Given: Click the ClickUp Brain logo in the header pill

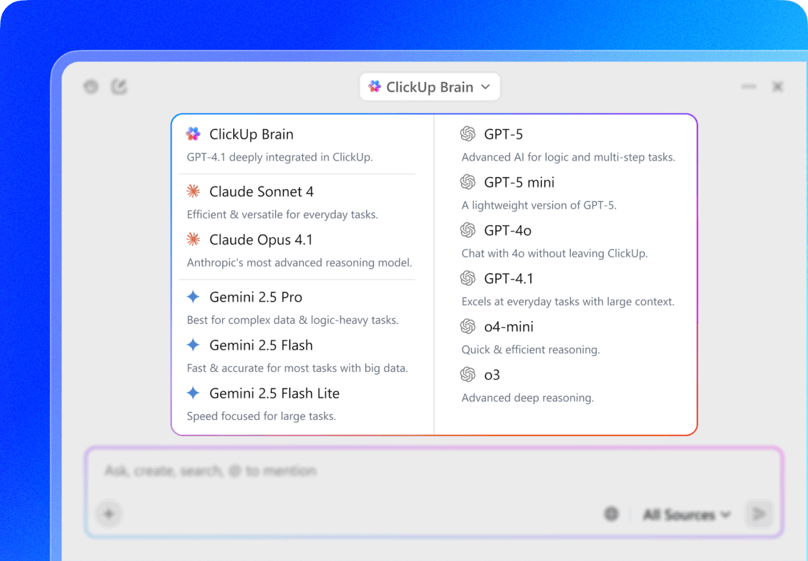Looking at the screenshot, I should 374,86.
